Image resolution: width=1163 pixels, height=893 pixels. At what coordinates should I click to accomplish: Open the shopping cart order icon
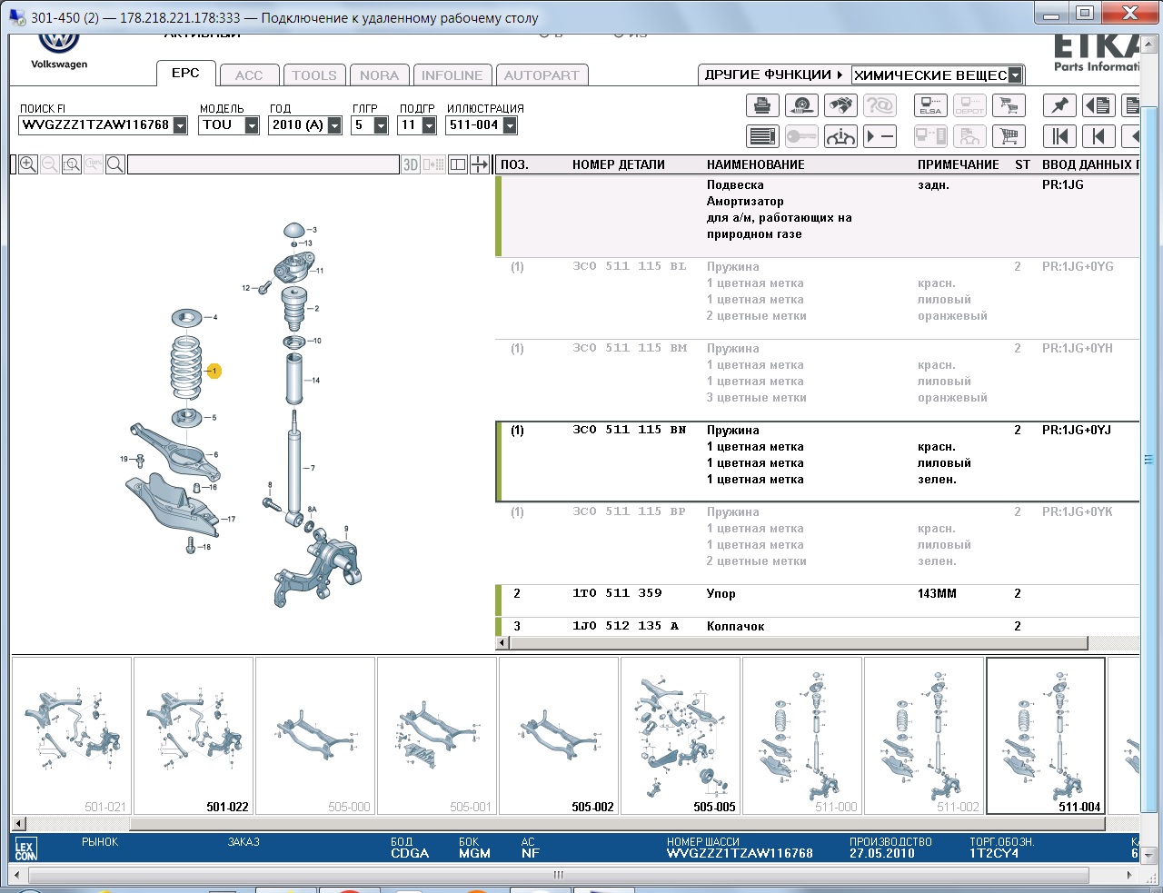coord(1009,136)
